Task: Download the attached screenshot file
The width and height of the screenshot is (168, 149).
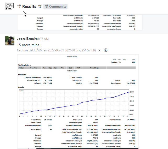Action: pyautogui.click(x=106, y=50)
